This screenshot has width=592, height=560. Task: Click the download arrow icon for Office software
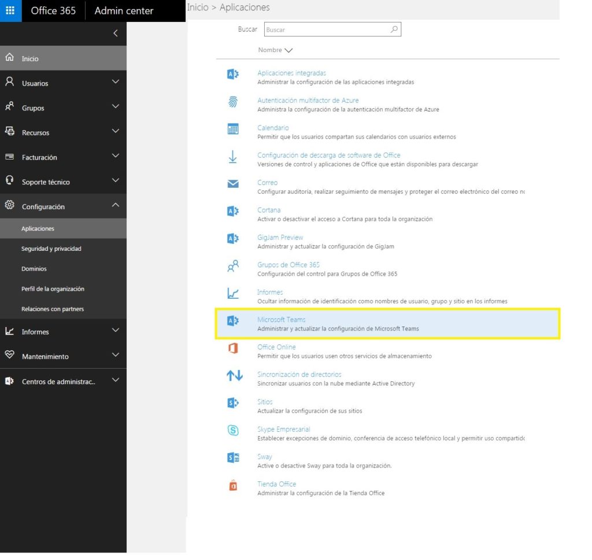tap(233, 157)
